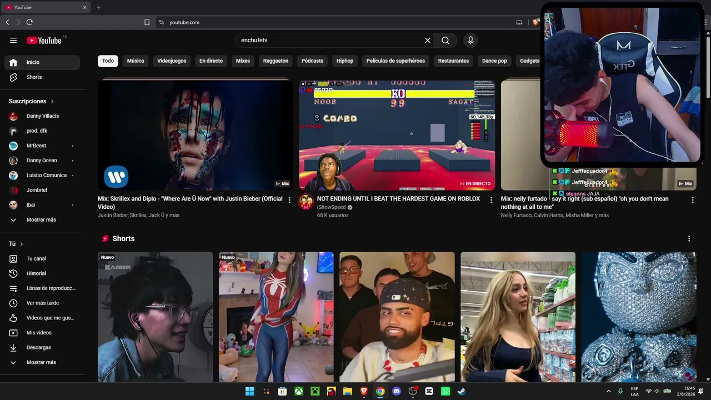Go to Inicio in the sidebar
This screenshot has width=711, height=400.
[42, 62]
